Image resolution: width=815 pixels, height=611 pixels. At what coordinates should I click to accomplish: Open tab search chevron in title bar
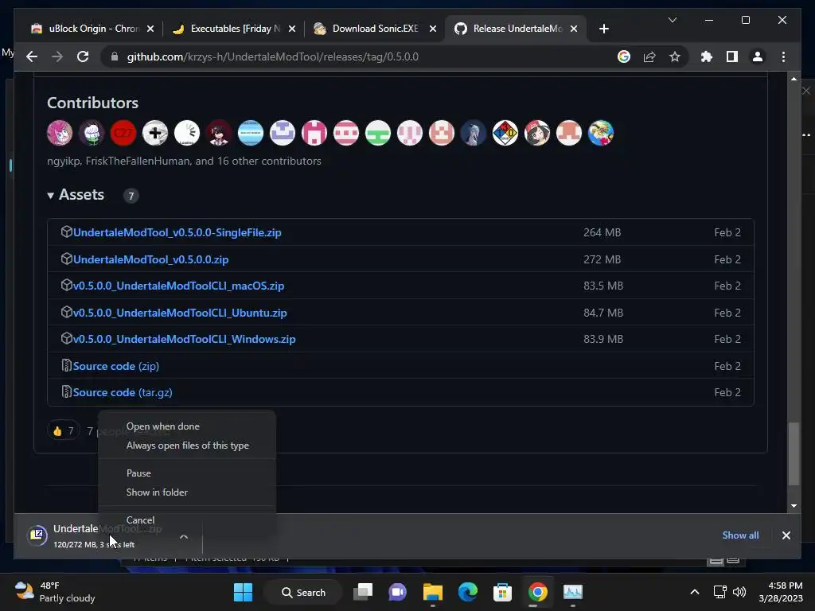[672, 20]
